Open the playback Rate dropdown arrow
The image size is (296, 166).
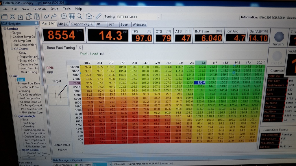click(110, 165)
